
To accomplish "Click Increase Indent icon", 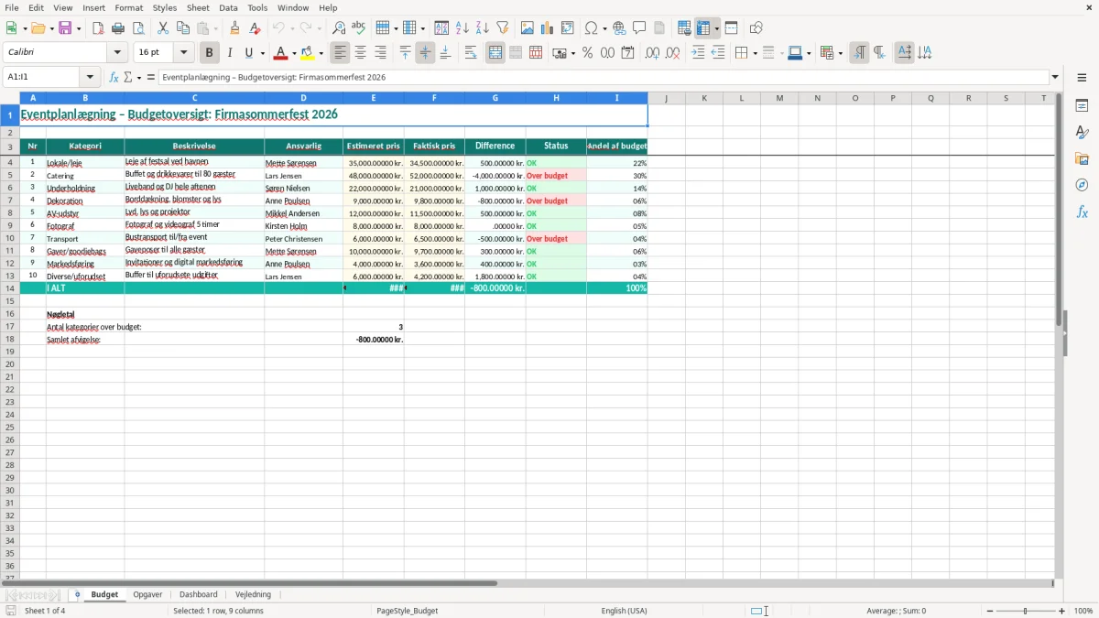I will tap(698, 53).
